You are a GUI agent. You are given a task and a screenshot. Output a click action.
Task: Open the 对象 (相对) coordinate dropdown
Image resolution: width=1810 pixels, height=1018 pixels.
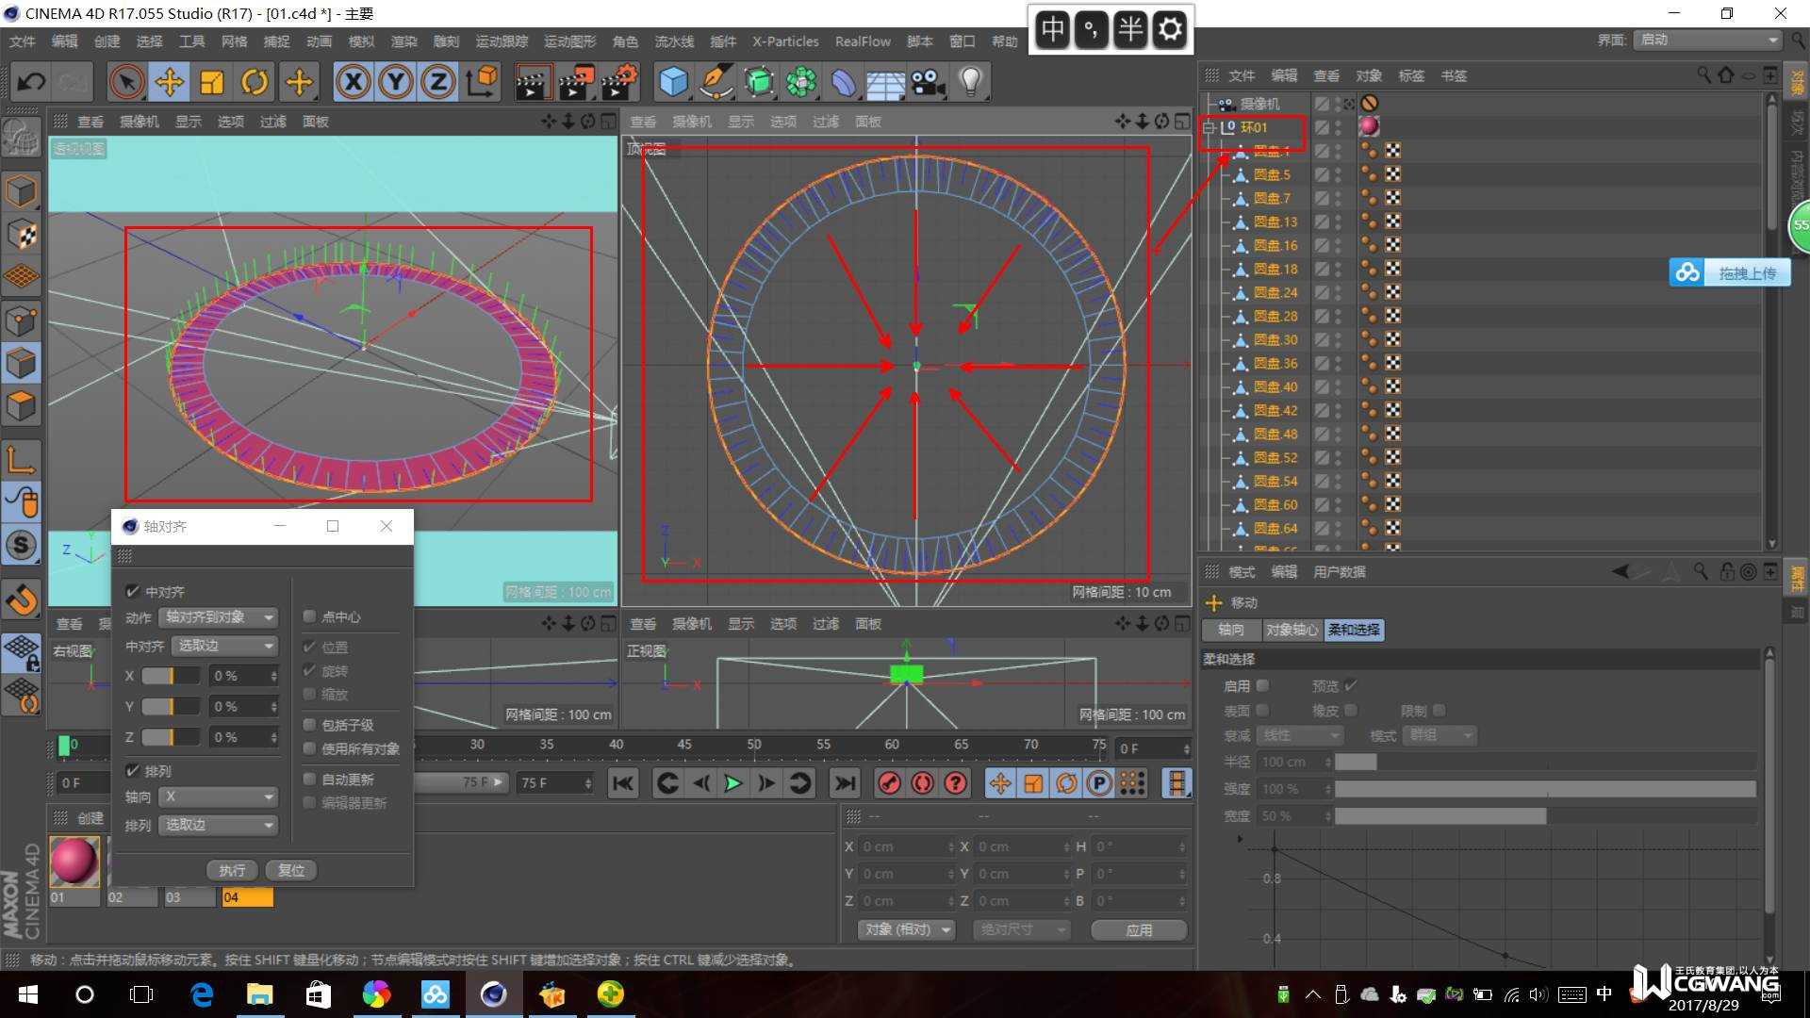(906, 930)
